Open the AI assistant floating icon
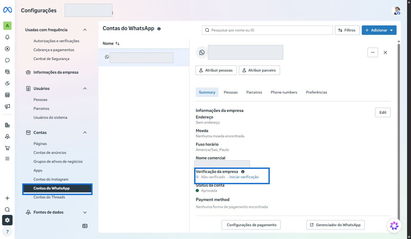The width and height of the screenshot is (411, 239). pyautogui.click(x=394, y=226)
